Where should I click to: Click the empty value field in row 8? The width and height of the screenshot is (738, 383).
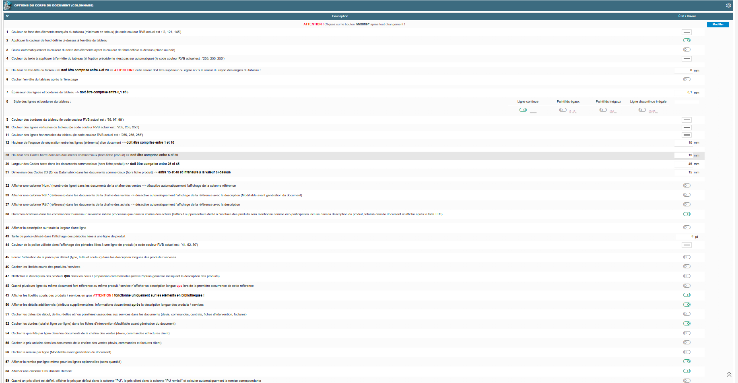pyautogui.click(x=687, y=101)
